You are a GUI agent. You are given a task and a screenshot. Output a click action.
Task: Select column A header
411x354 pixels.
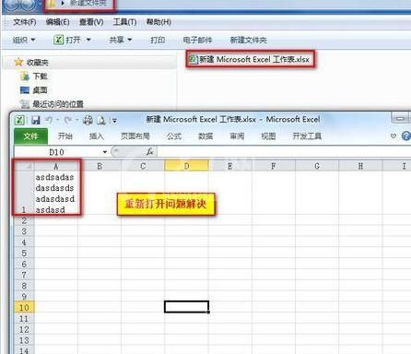[x=56, y=166]
